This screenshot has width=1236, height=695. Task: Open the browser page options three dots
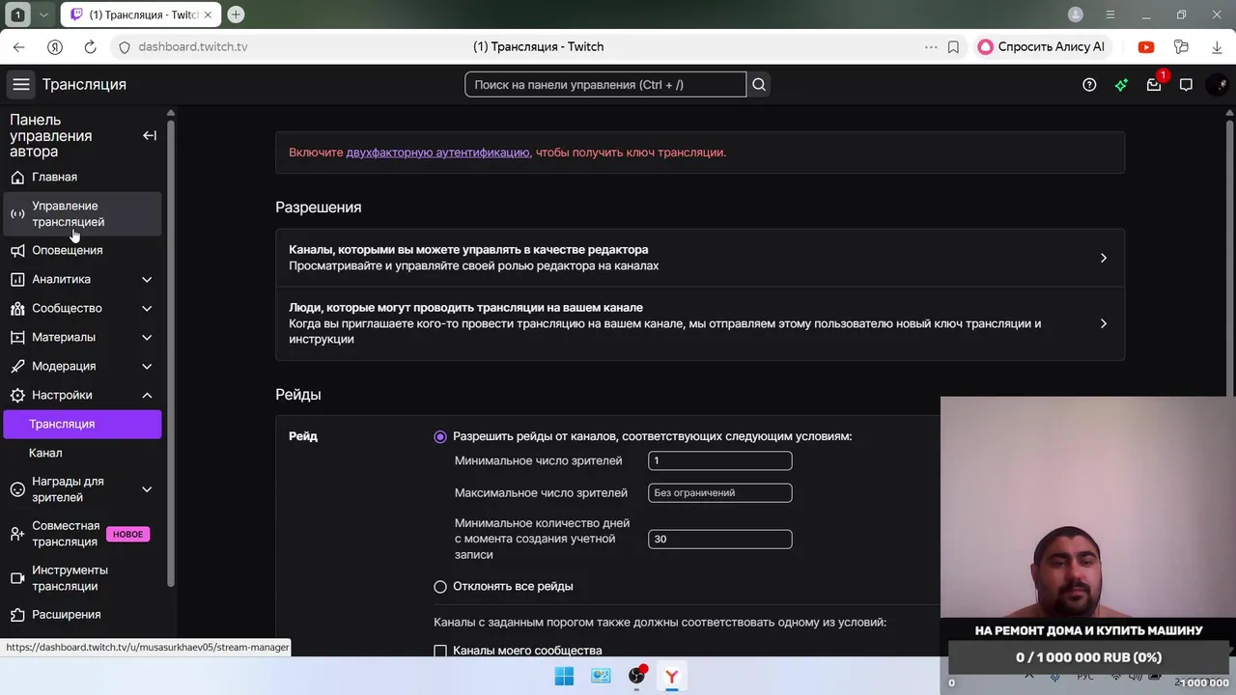(x=931, y=46)
